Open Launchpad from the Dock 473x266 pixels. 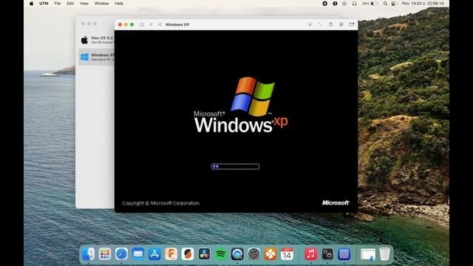click(105, 254)
